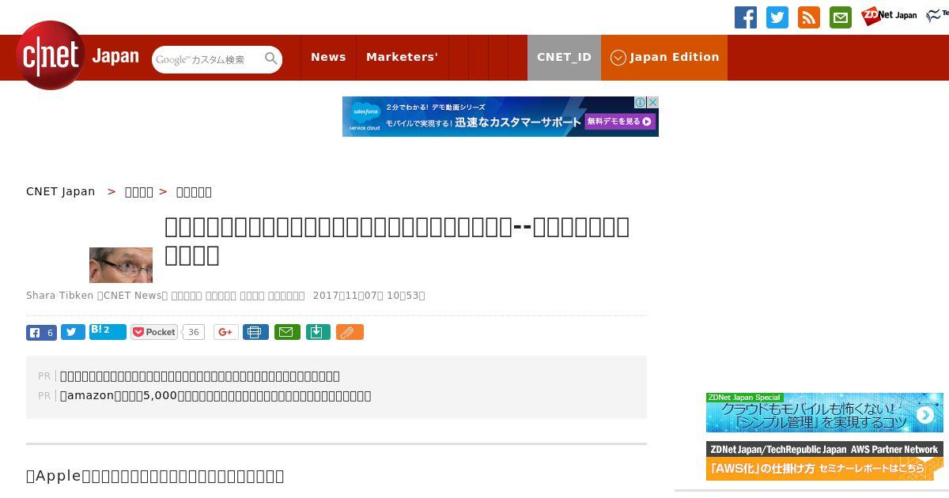Click the purple demo button in Salesforce ad
Image resolution: width=949 pixels, height=498 pixels.
click(620, 122)
